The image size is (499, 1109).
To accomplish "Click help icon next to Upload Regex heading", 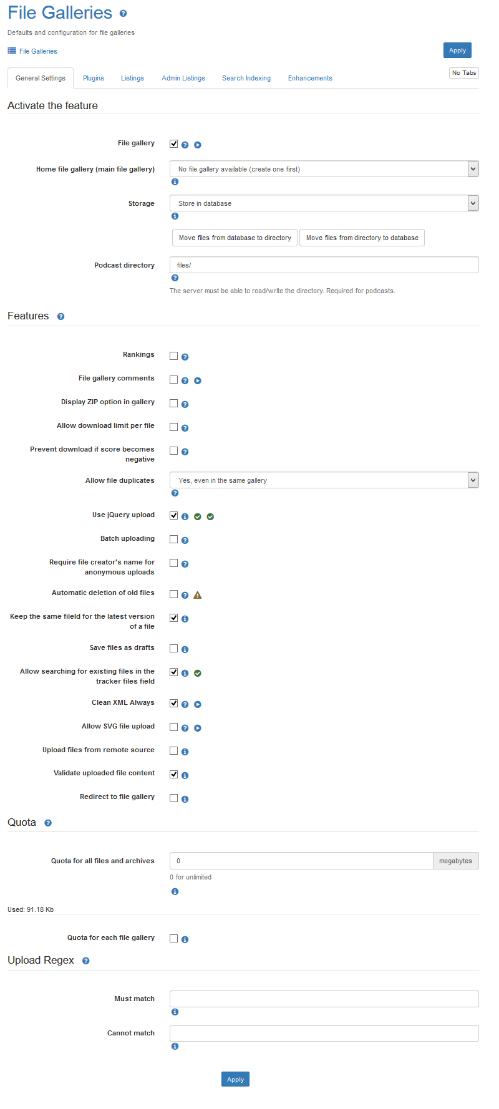I will point(86,961).
